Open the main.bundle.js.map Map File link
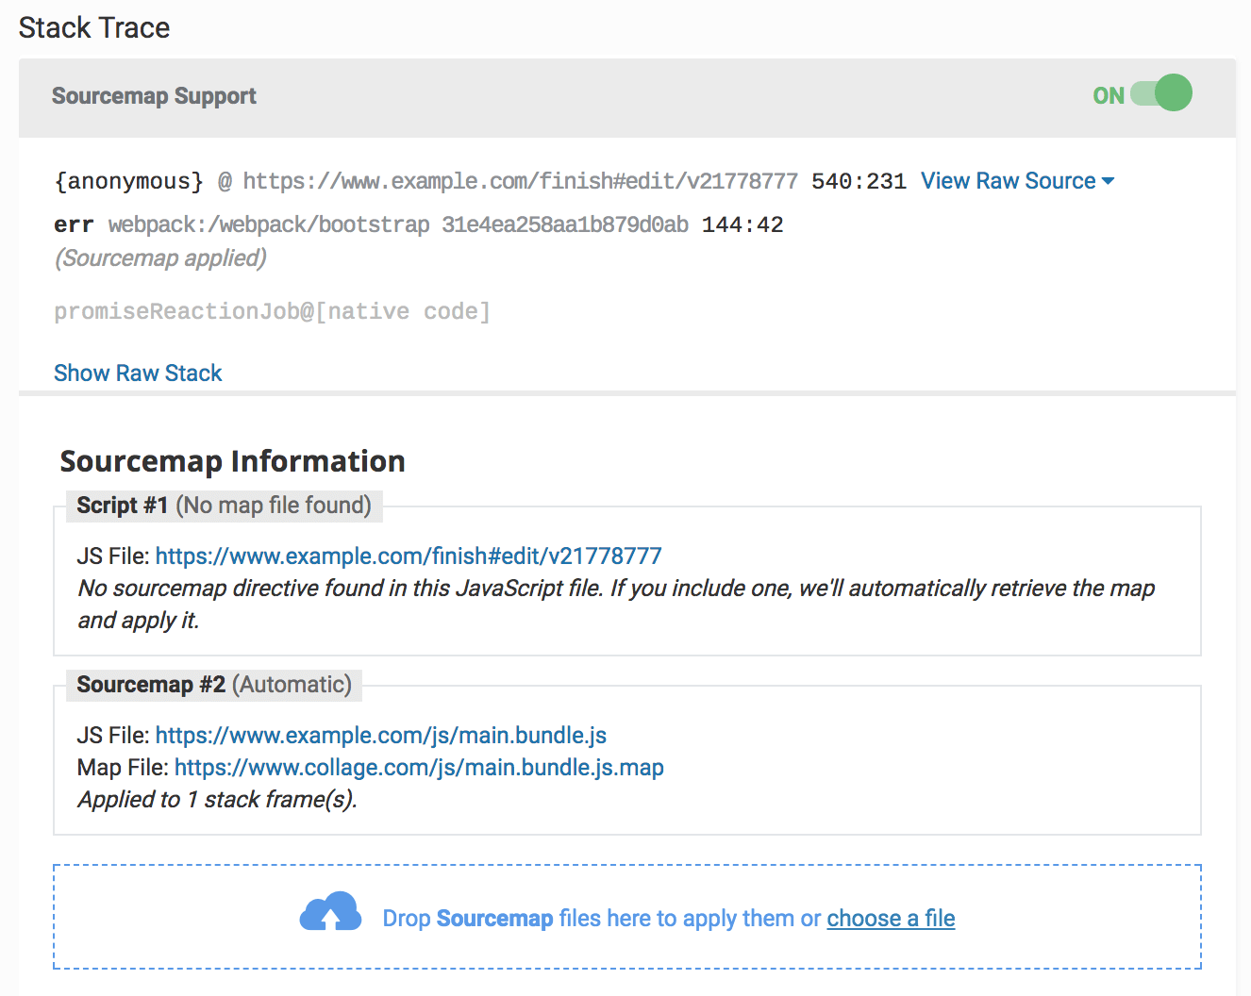This screenshot has height=996, width=1251. tap(419, 768)
